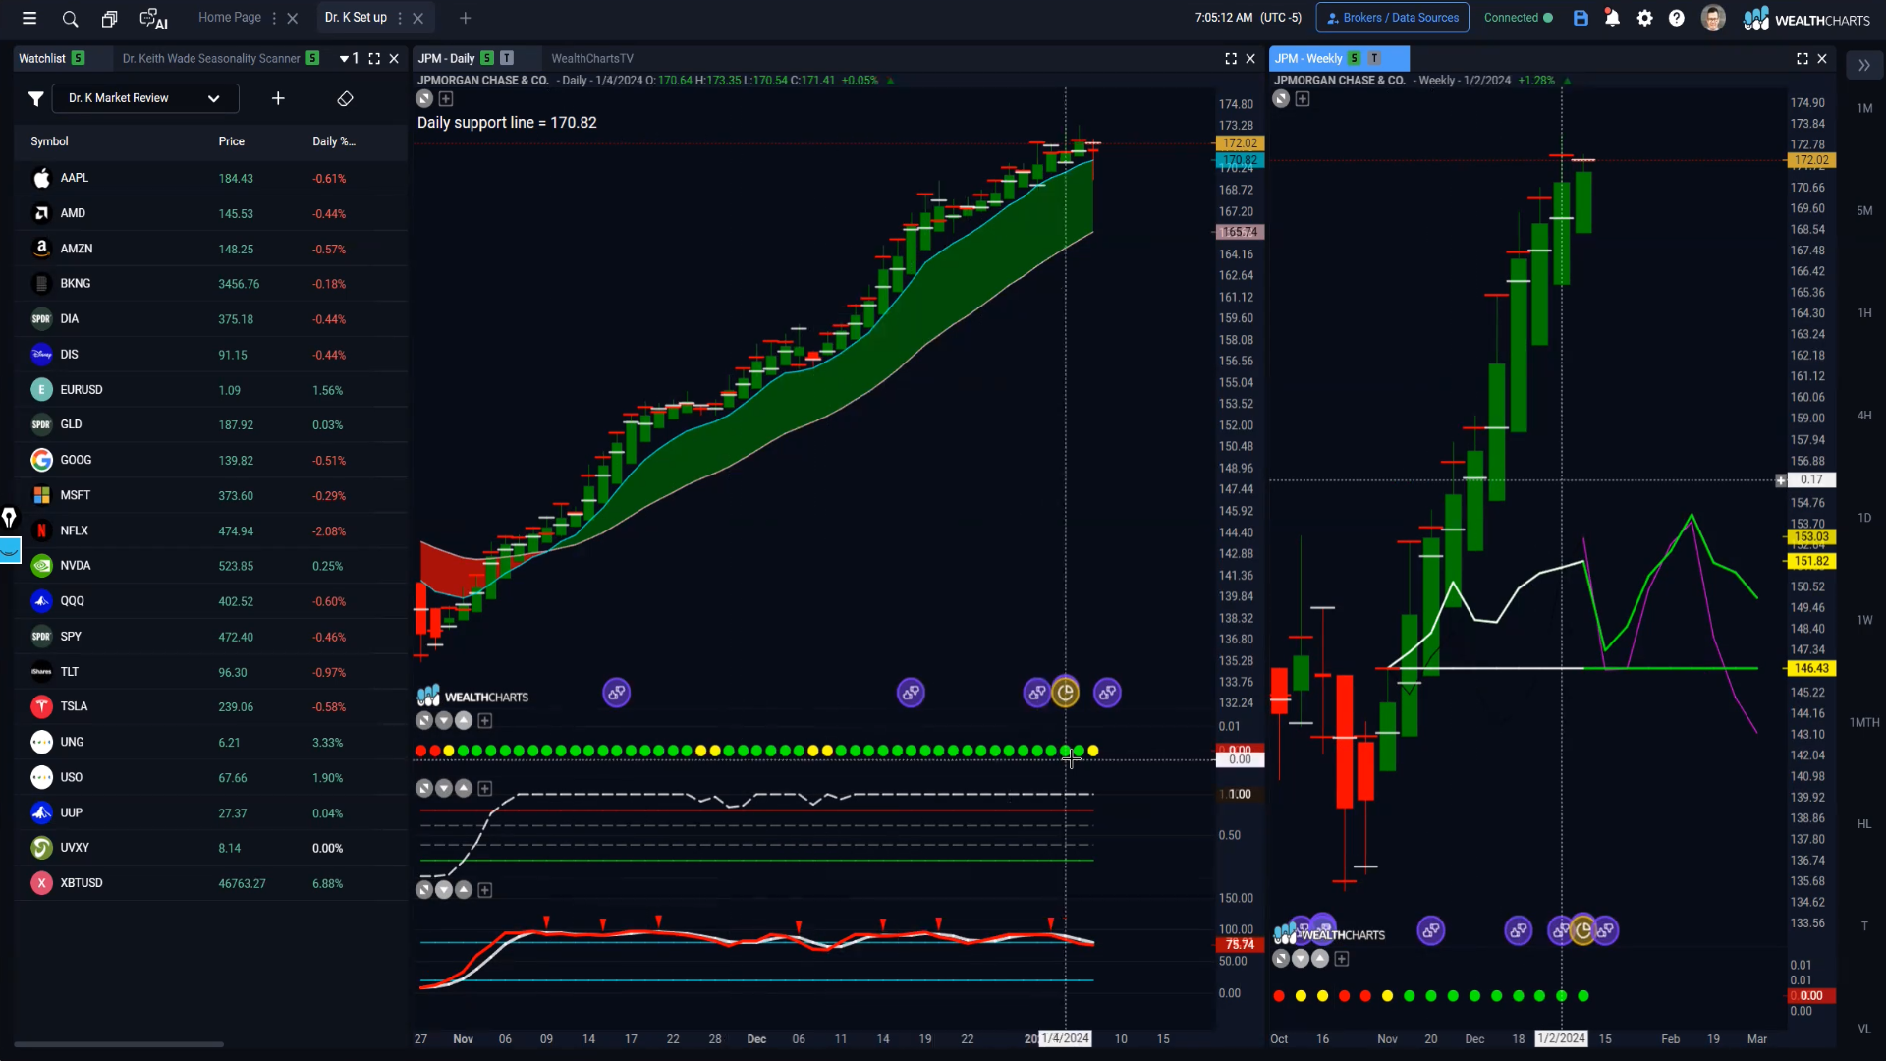The width and height of the screenshot is (1886, 1061).
Task: Toggle resize on dashed-line indicator pane
Action: tap(424, 789)
